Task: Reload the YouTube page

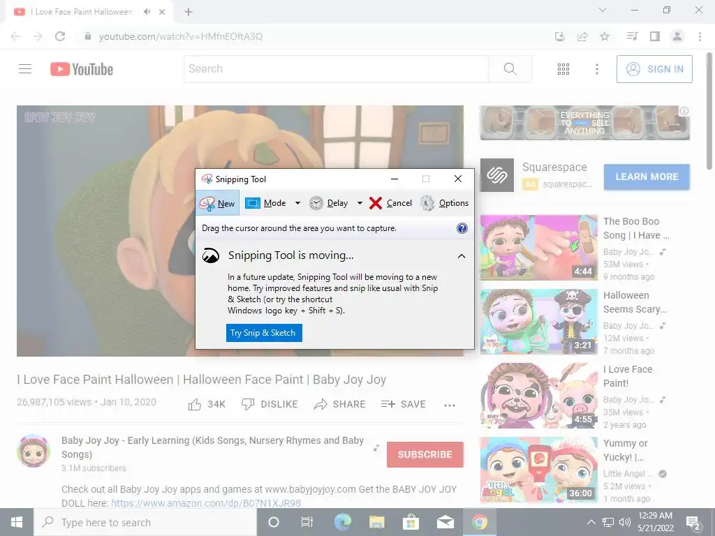Action: pyautogui.click(x=60, y=36)
